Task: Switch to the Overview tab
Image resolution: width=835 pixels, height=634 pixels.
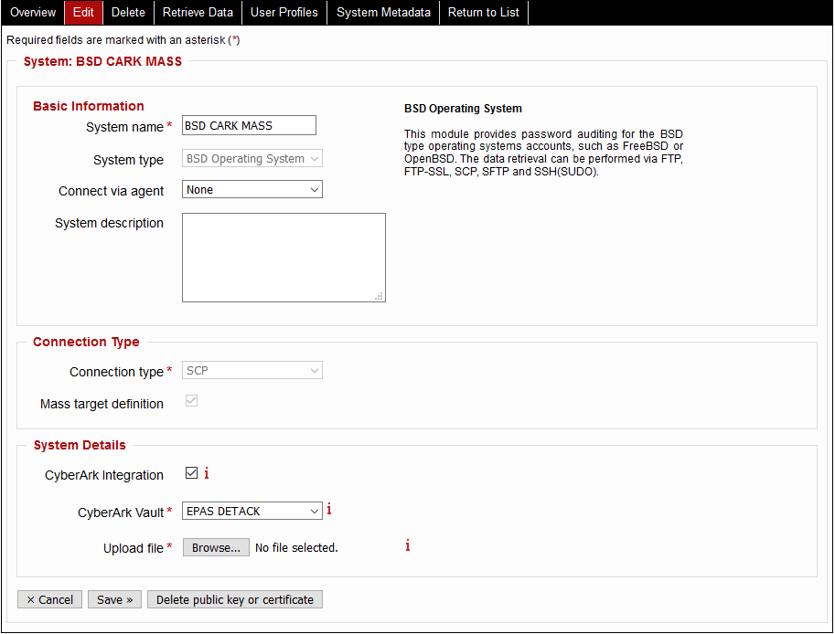Action: click(32, 13)
